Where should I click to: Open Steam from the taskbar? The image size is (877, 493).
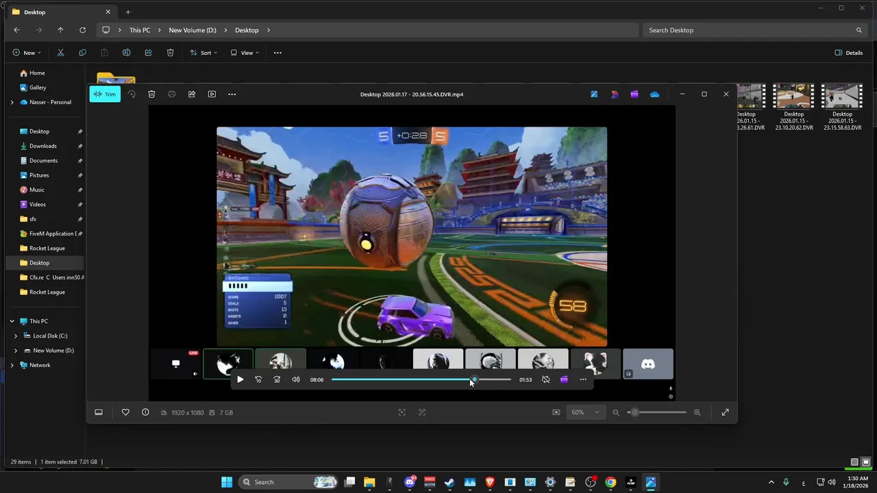click(x=449, y=482)
